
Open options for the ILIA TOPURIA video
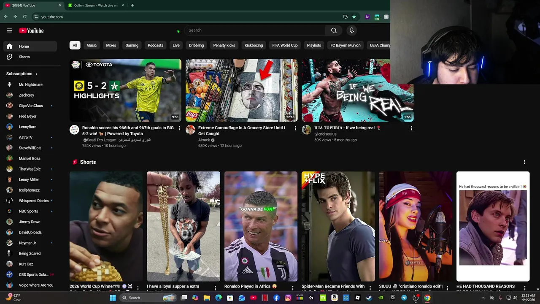pos(411,128)
